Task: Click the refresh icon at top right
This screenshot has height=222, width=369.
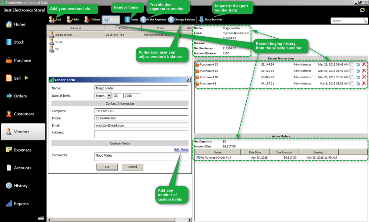Action: point(362,10)
